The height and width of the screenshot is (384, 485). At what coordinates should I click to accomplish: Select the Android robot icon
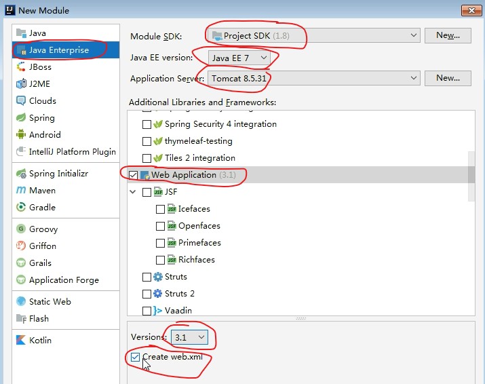[x=21, y=134]
